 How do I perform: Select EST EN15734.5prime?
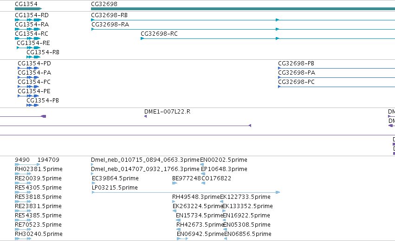199,216
